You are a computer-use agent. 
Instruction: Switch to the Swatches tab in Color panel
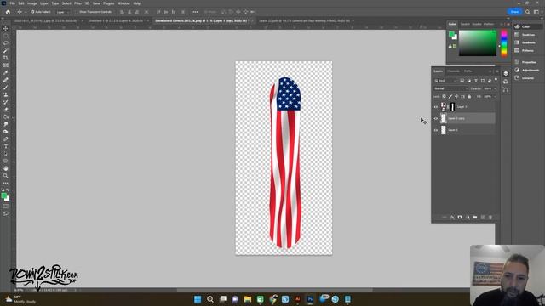click(465, 24)
